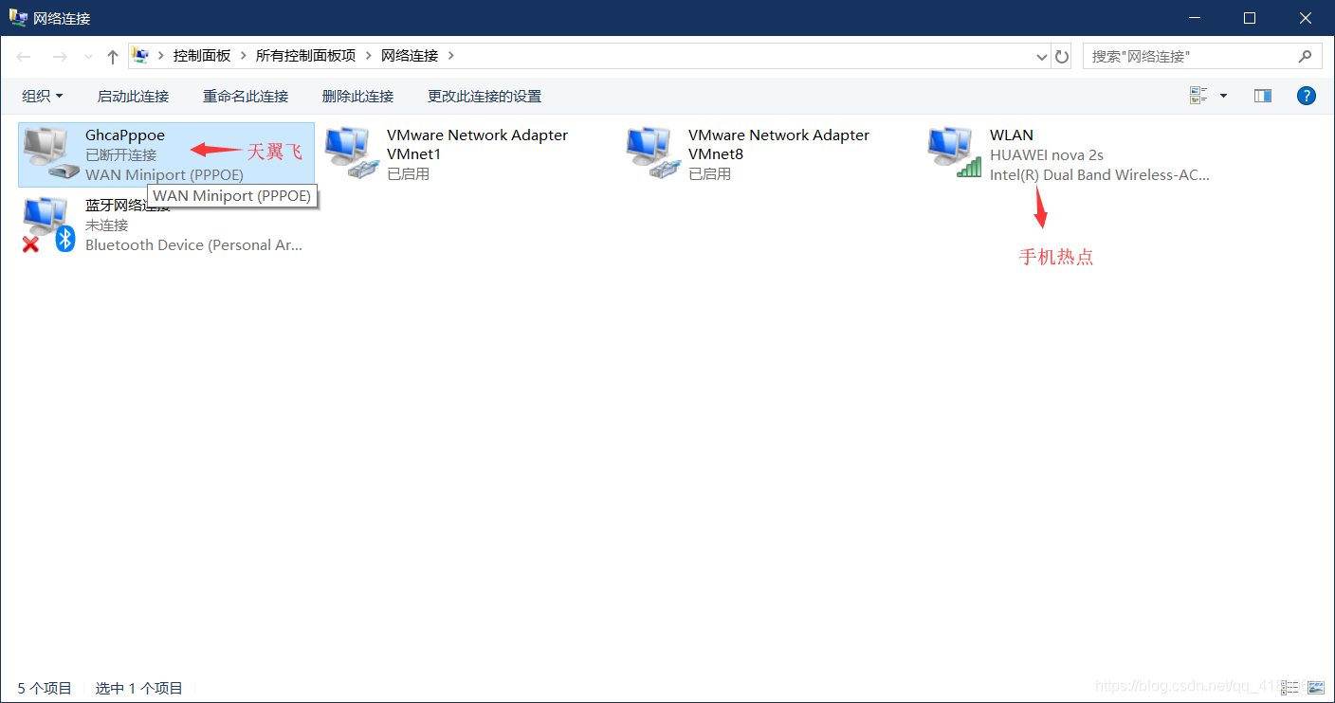Viewport: 1335px width, 703px height.
Task: Click the 已断开连接 status text
Action: [121, 154]
